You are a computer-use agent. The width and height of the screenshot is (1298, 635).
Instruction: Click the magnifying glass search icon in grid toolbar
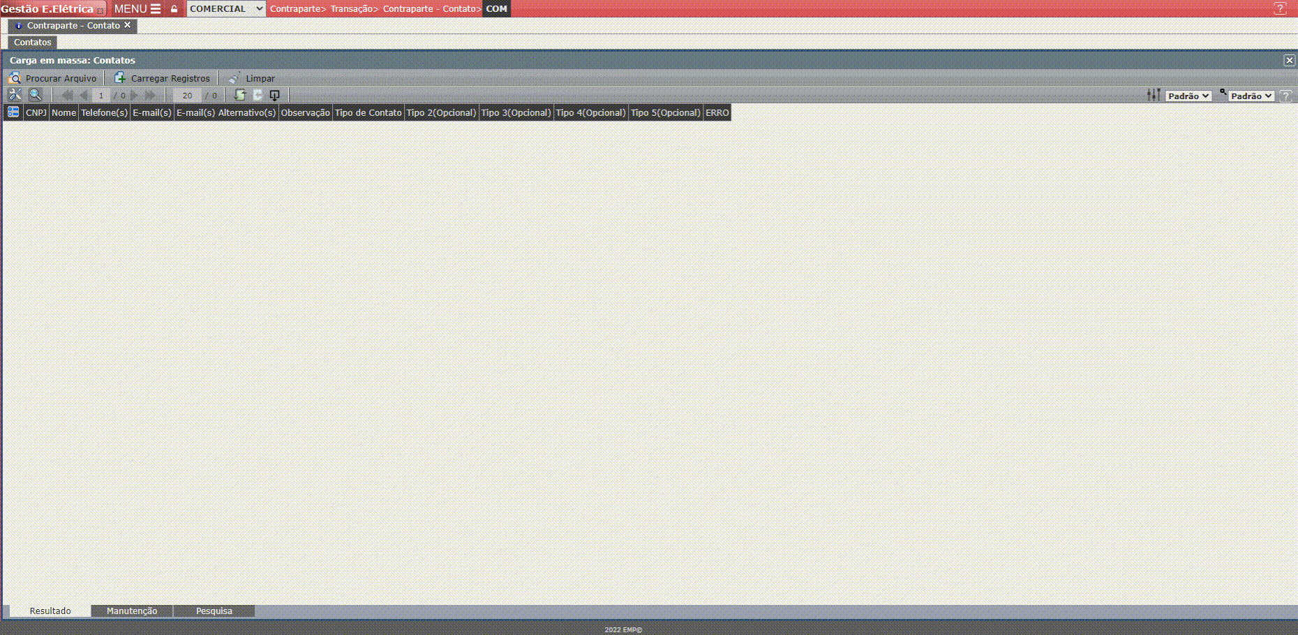35,95
